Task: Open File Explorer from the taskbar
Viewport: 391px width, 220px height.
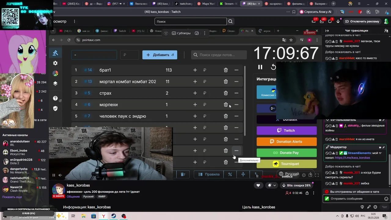Action: [x=83, y=216]
